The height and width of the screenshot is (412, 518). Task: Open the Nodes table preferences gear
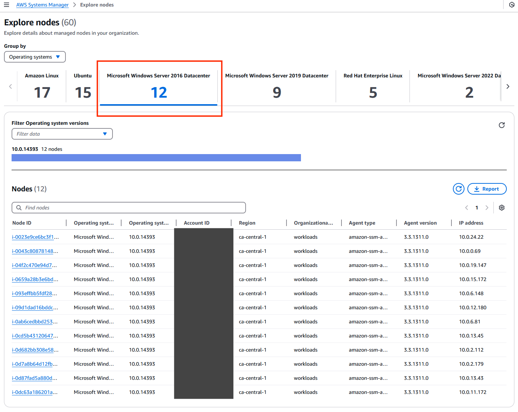[502, 208]
